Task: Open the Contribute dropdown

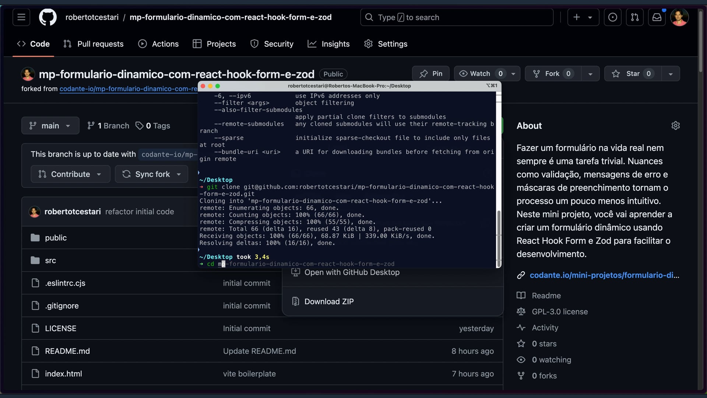Action: 70,174
